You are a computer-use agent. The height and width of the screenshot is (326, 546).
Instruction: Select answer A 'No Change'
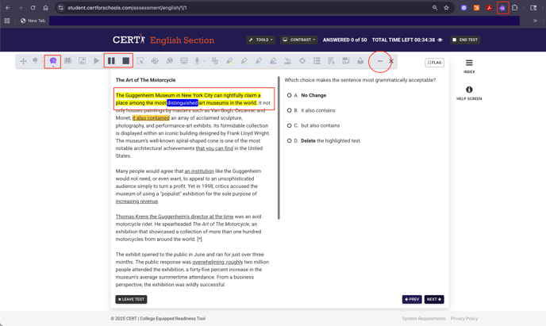[x=290, y=95]
